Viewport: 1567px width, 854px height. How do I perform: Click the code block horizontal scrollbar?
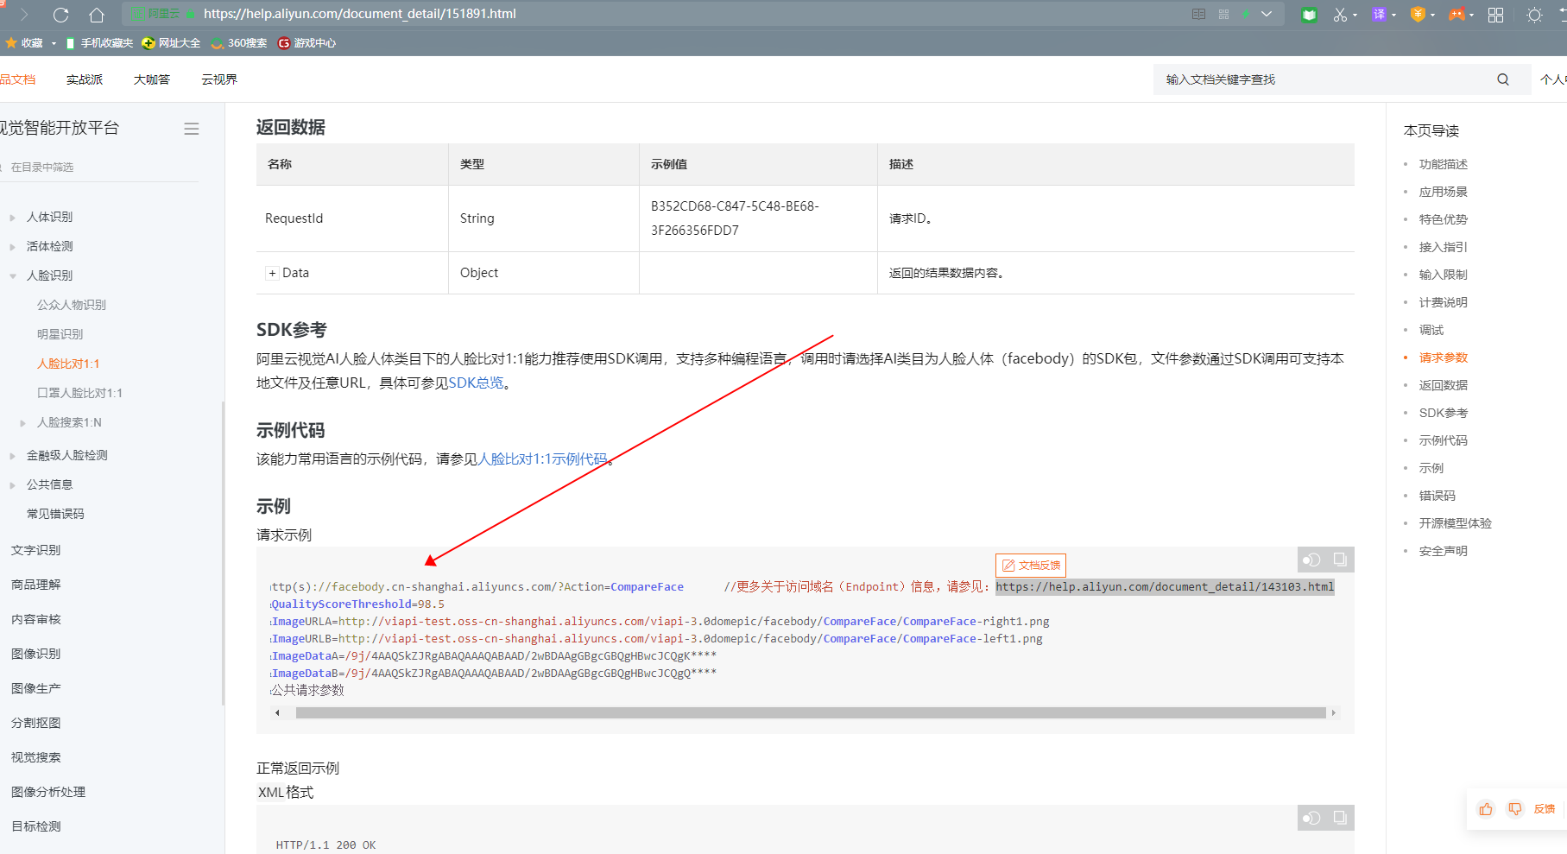[811, 713]
